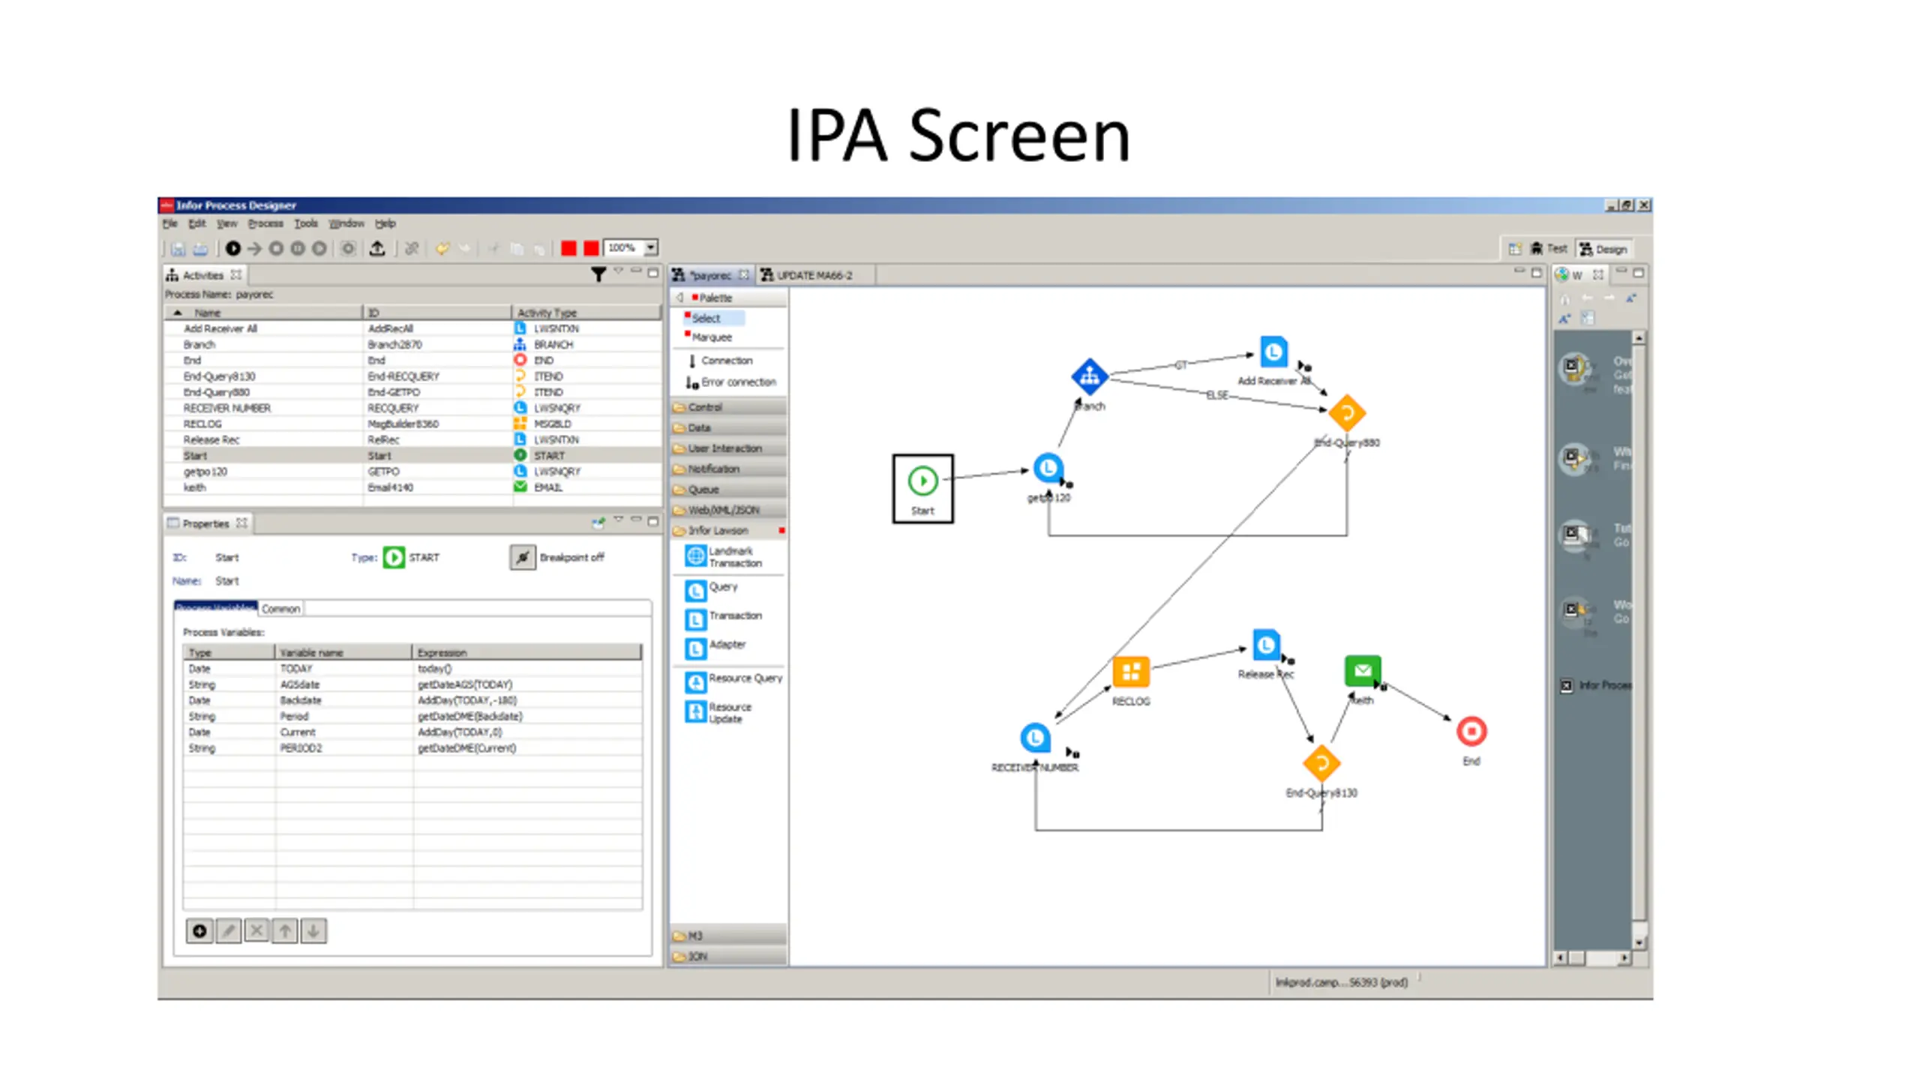
Task: Open the Tools menu
Action: pos(305,223)
